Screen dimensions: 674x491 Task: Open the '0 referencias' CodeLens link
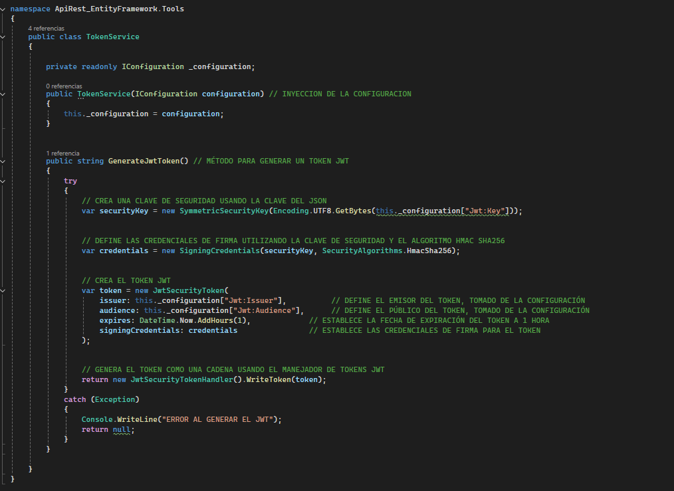[x=64, y=86]
